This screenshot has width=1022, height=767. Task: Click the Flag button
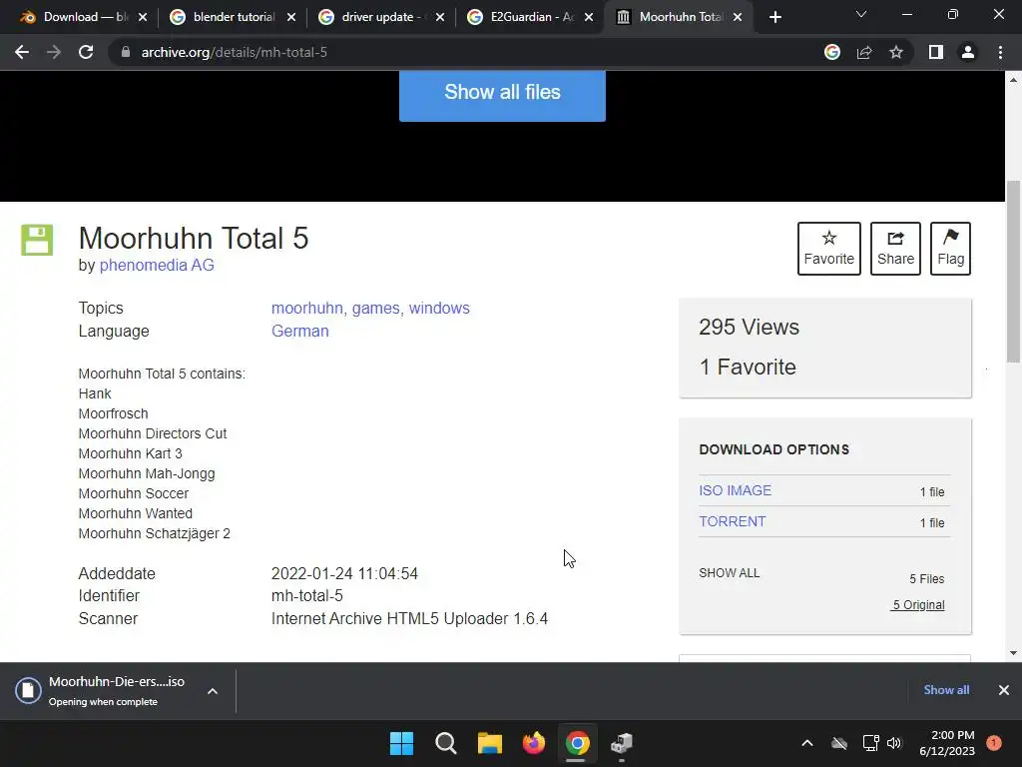click(950, 249)
